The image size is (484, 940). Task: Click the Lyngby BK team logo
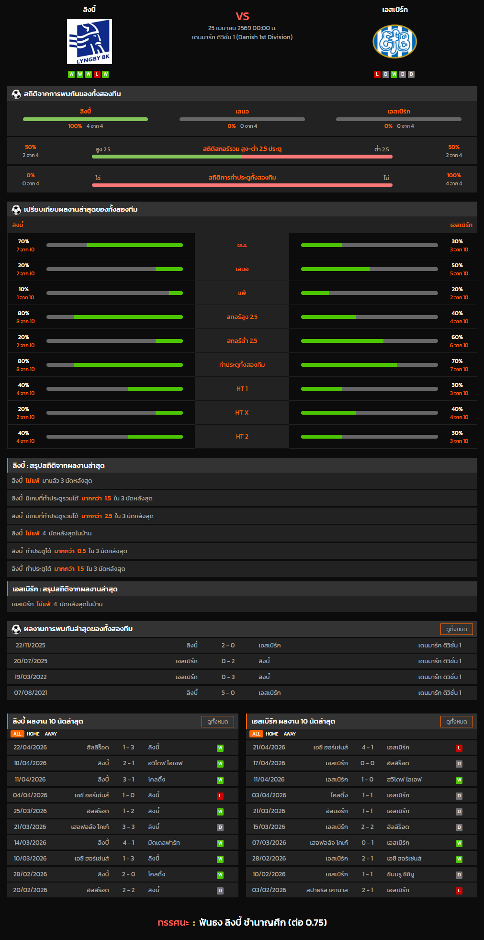coord(90,42)
